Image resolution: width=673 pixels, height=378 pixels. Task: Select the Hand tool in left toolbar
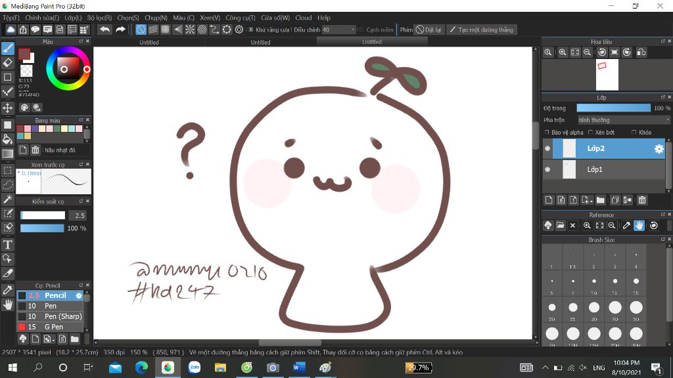tap(8, 304)
